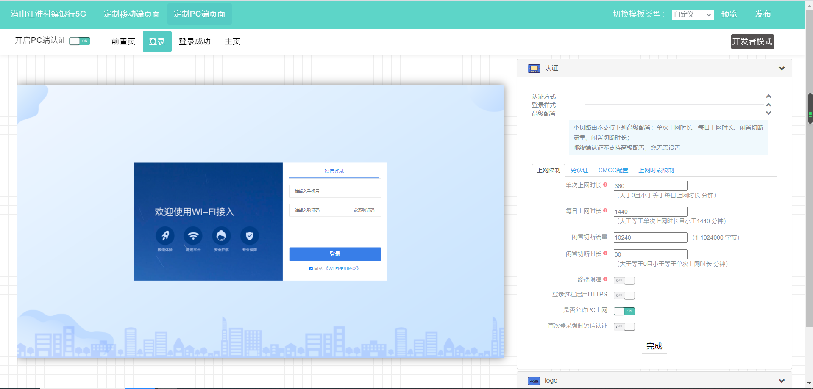
Task: Click the blue 登录 button in preview
Action: coord(335,254)
